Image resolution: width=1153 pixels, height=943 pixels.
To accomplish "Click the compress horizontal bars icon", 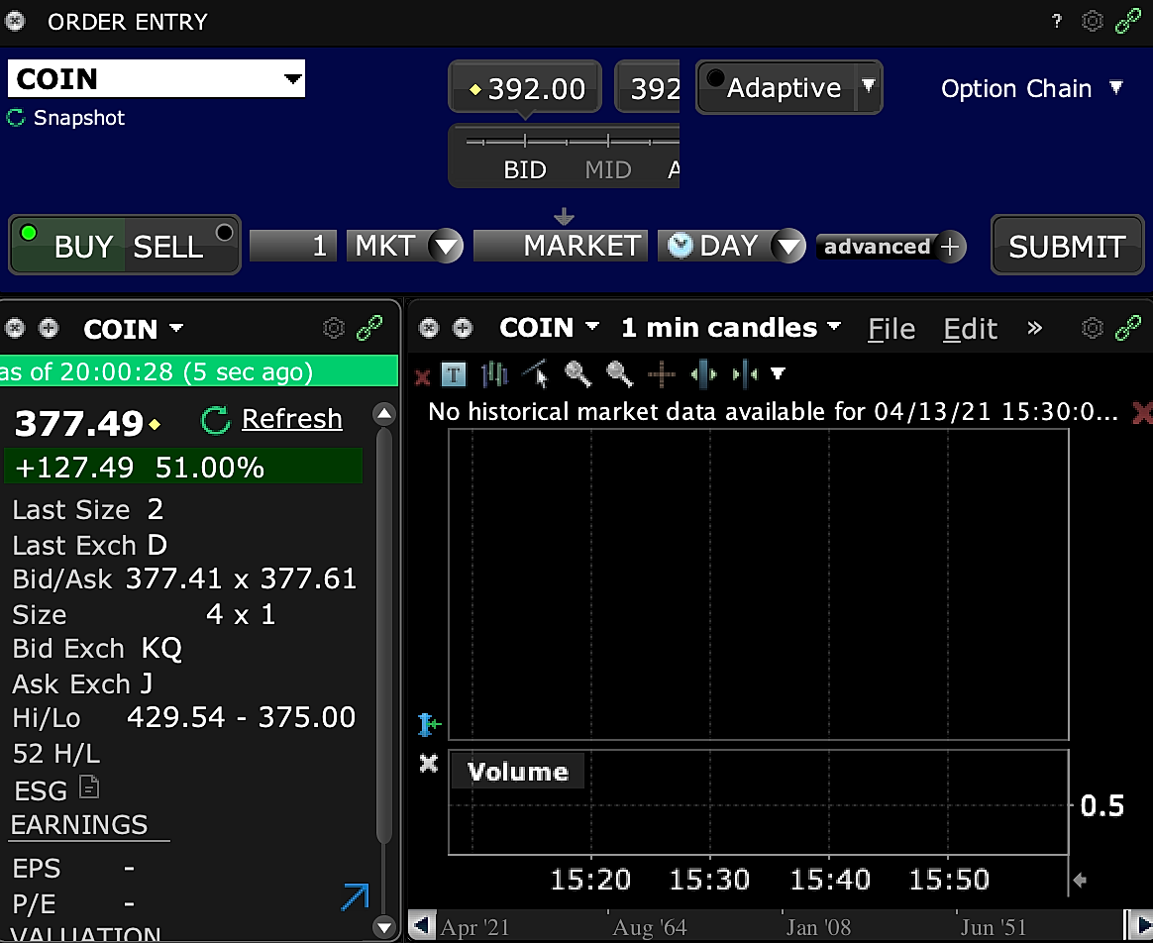I will tap(745, 374).
